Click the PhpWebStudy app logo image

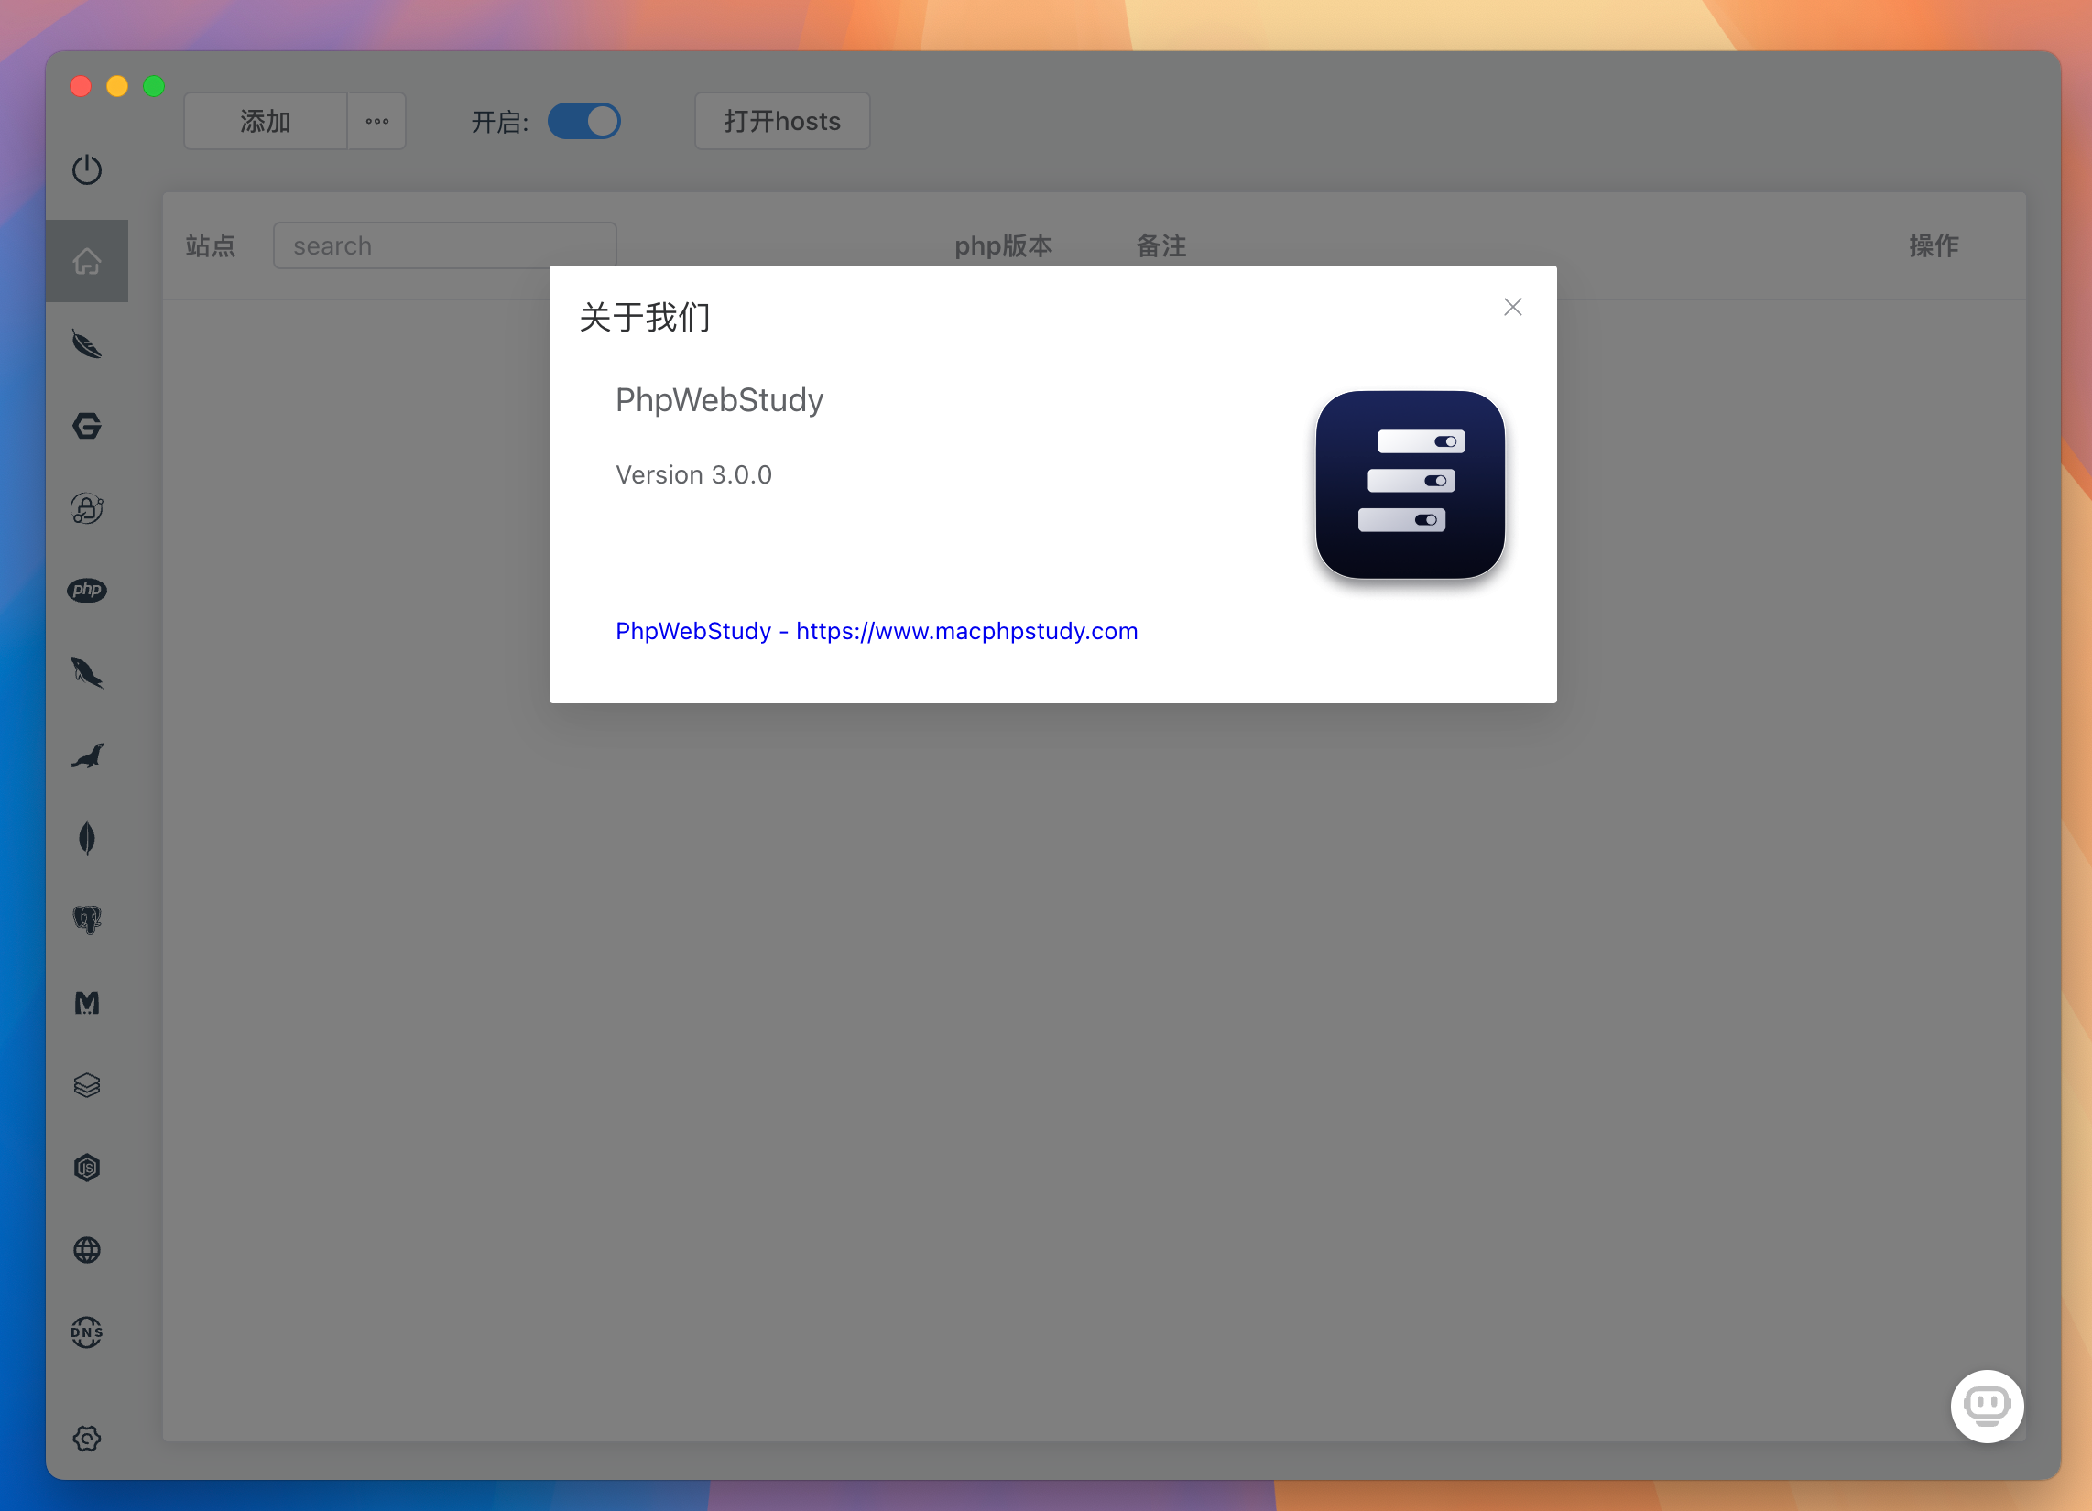[1411, 485]
